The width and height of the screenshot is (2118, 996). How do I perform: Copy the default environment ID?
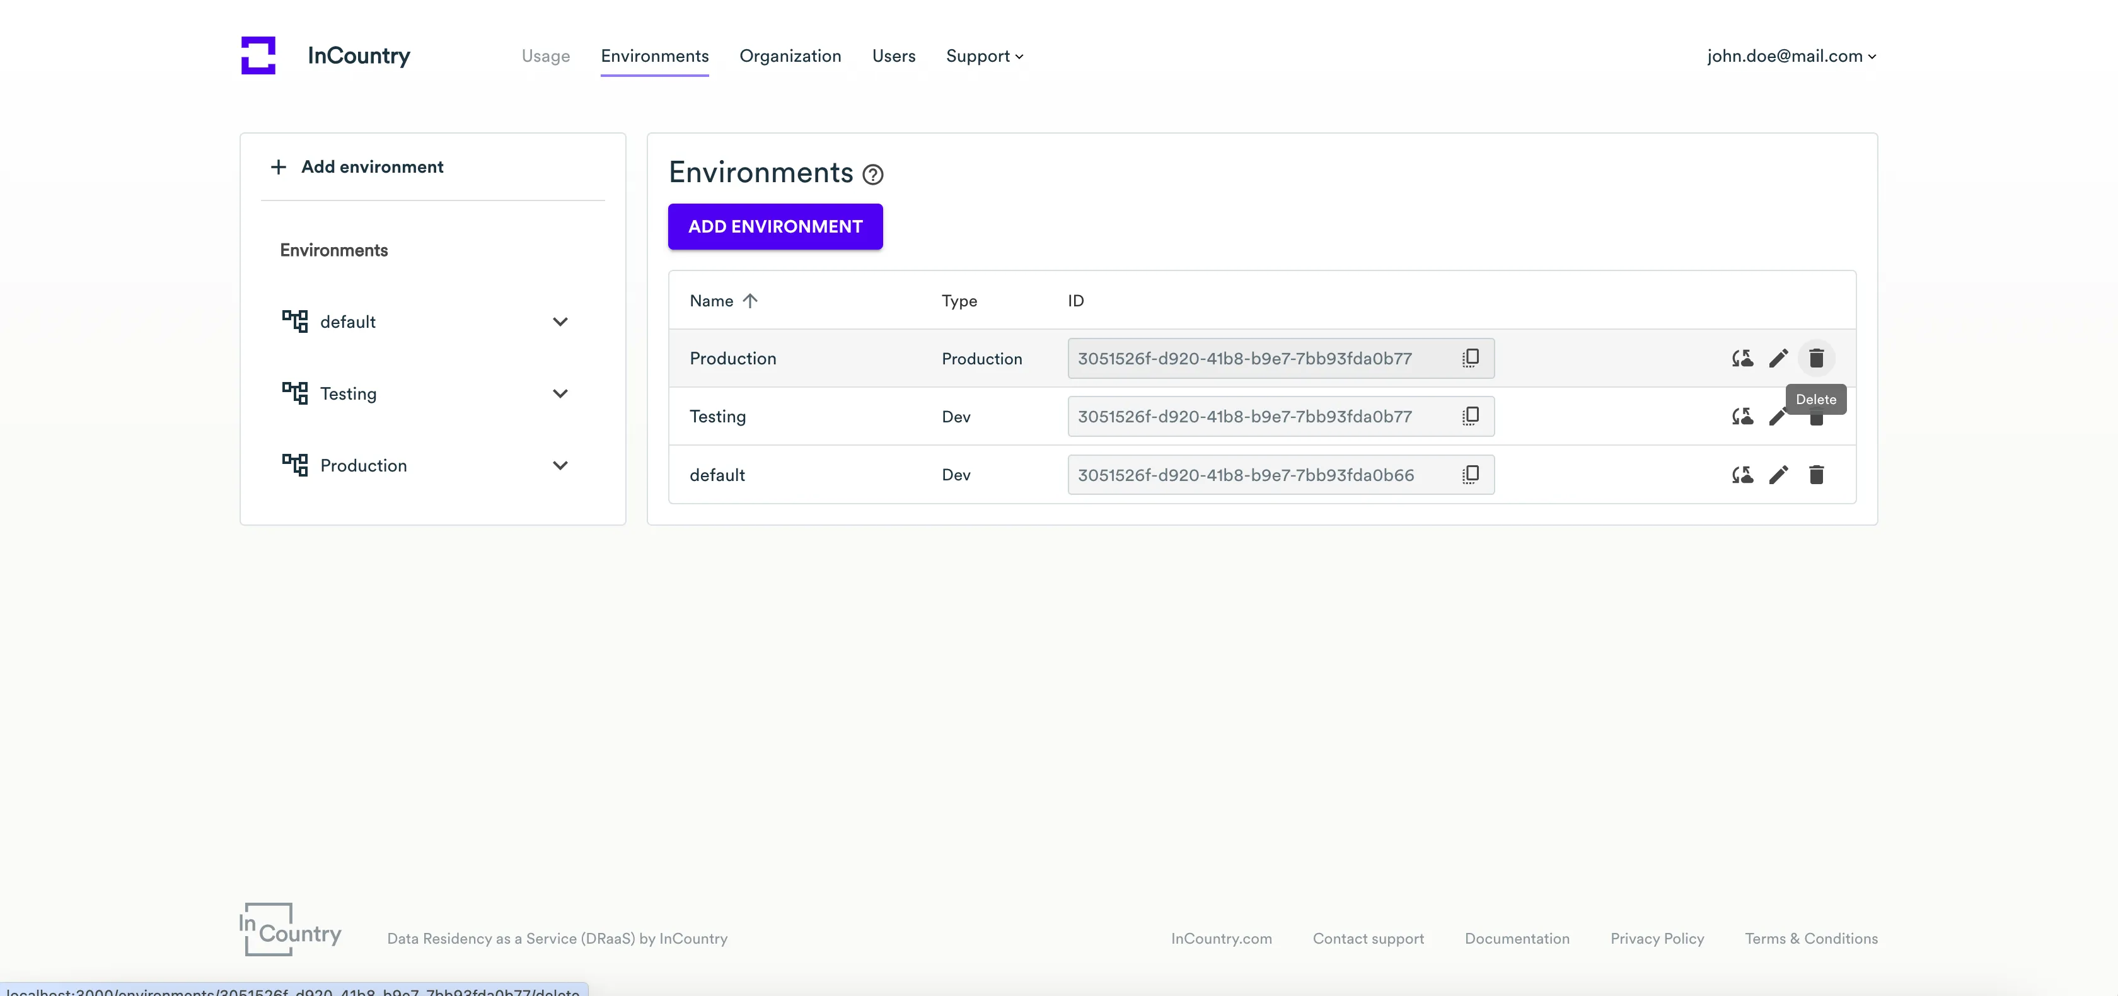(1470, 475)
